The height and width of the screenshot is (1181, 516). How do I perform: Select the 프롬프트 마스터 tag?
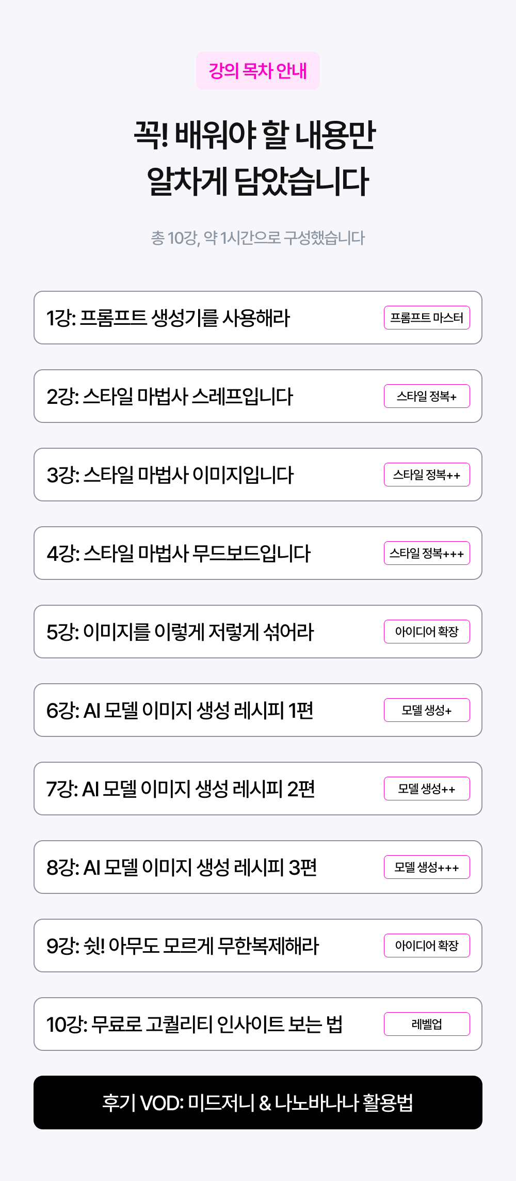(427, 318)
